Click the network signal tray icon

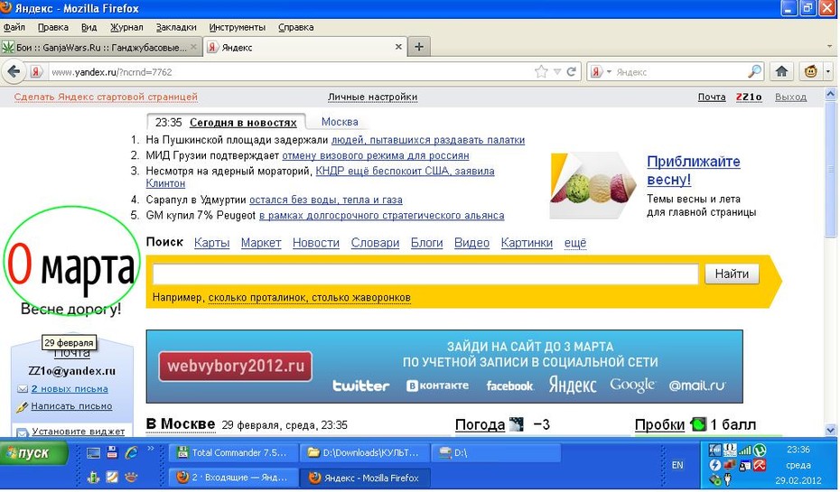pyautogui.click(x=744, y=450)
